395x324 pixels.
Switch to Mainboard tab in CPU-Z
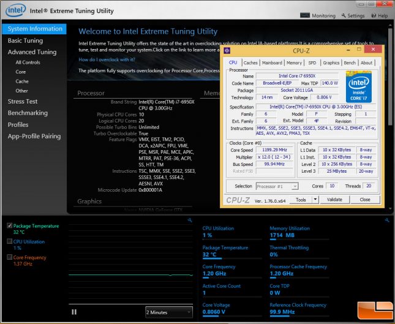pos(272,62)
